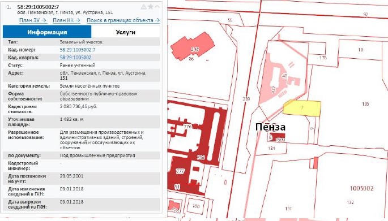Select parcel 131 on the map

288,209
